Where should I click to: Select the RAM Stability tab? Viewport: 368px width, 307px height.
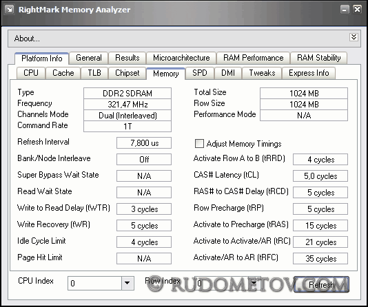[318, 58]
